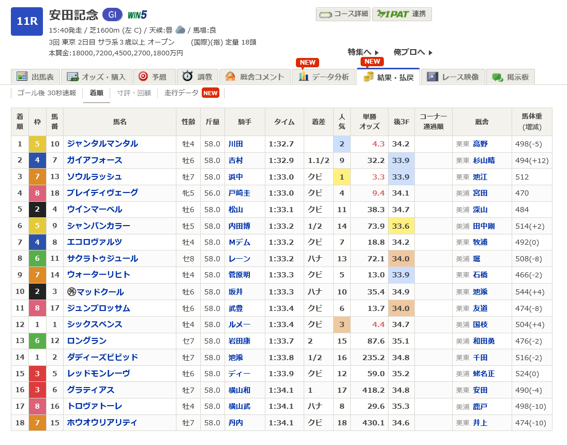Viewport: 567px width, 445px height.
Task: Open jockey 戸崎圭 profile
Action: pyautogui.click(x=240, y=193)
